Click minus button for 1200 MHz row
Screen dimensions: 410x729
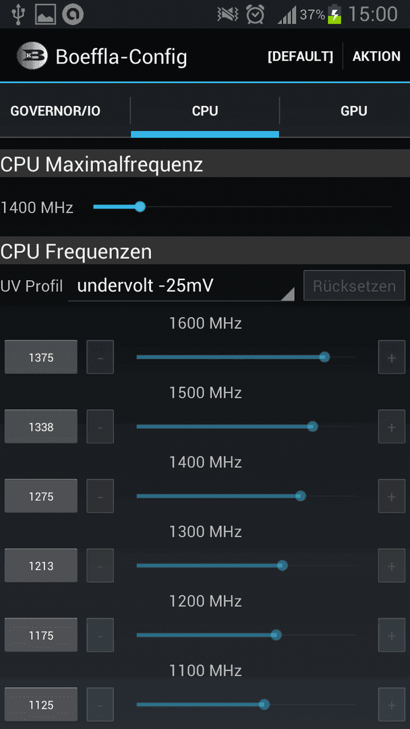100,634
